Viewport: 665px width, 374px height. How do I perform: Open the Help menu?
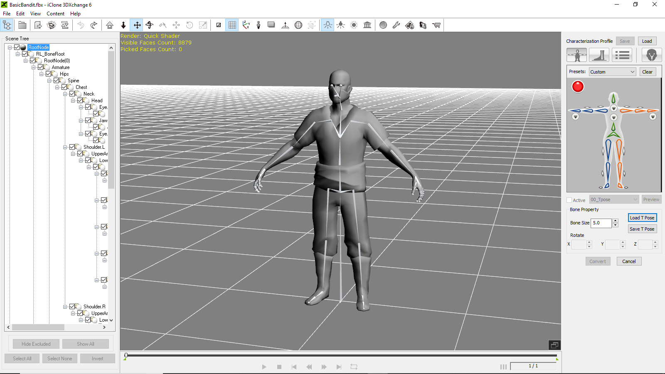pos(75,14)
